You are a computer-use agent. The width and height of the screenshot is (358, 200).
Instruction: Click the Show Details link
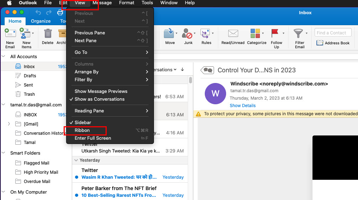(242, 105)
